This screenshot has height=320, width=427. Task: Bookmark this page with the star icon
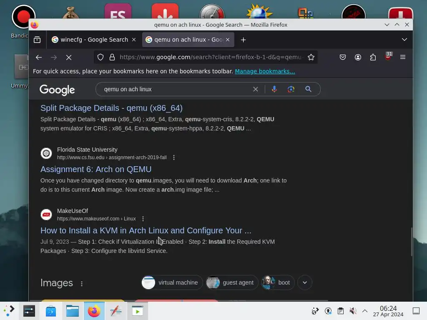pyautogui.click(x=311, y=57)
